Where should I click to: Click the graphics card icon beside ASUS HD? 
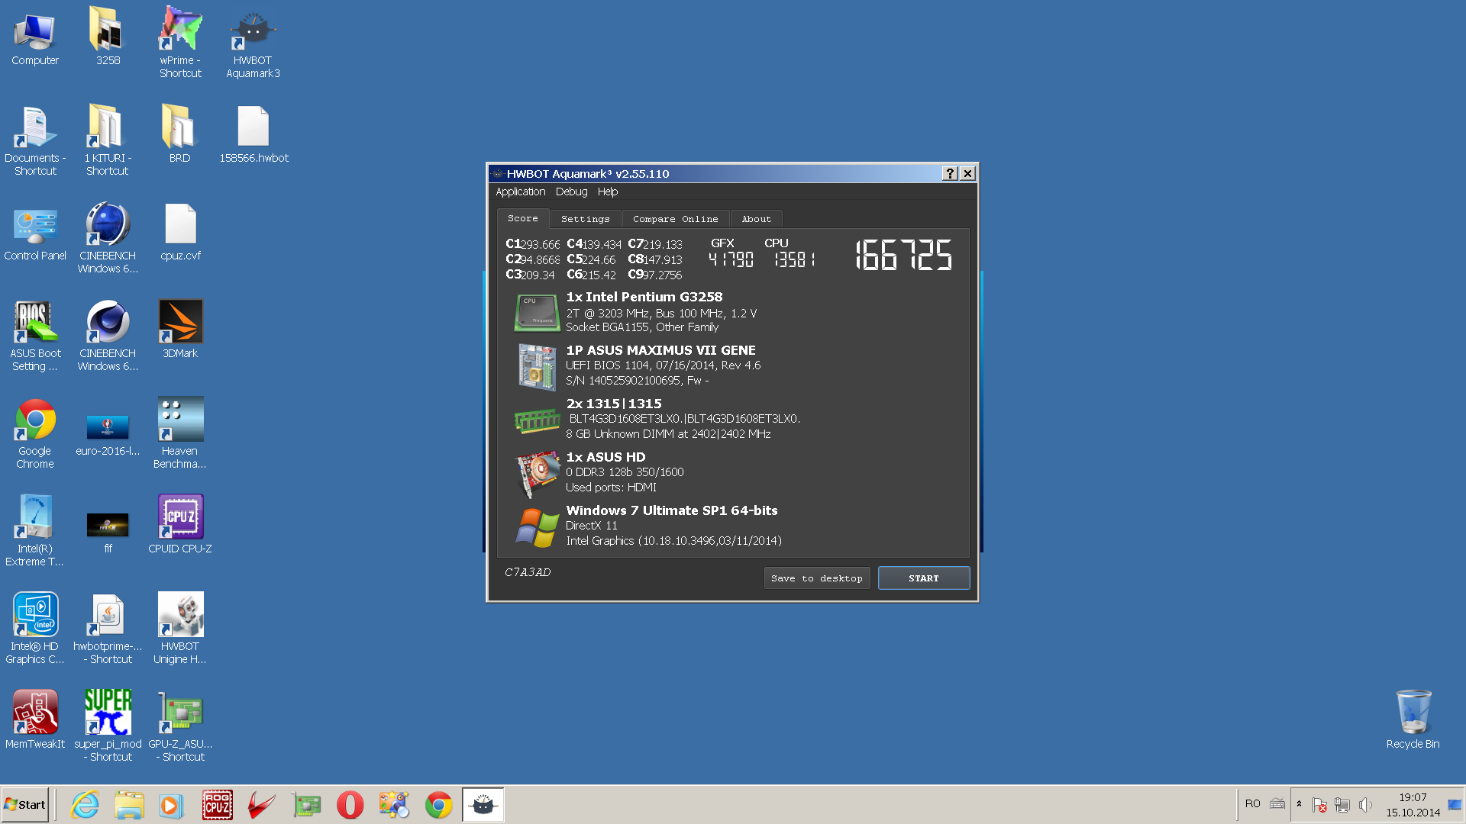click(537, 473)
